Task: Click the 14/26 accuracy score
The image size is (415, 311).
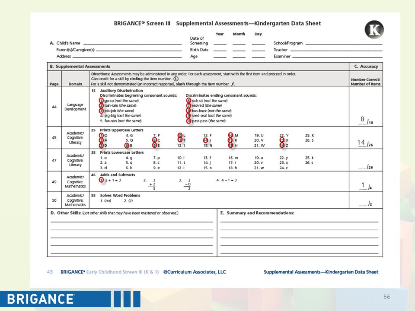Action: (365, 143)
